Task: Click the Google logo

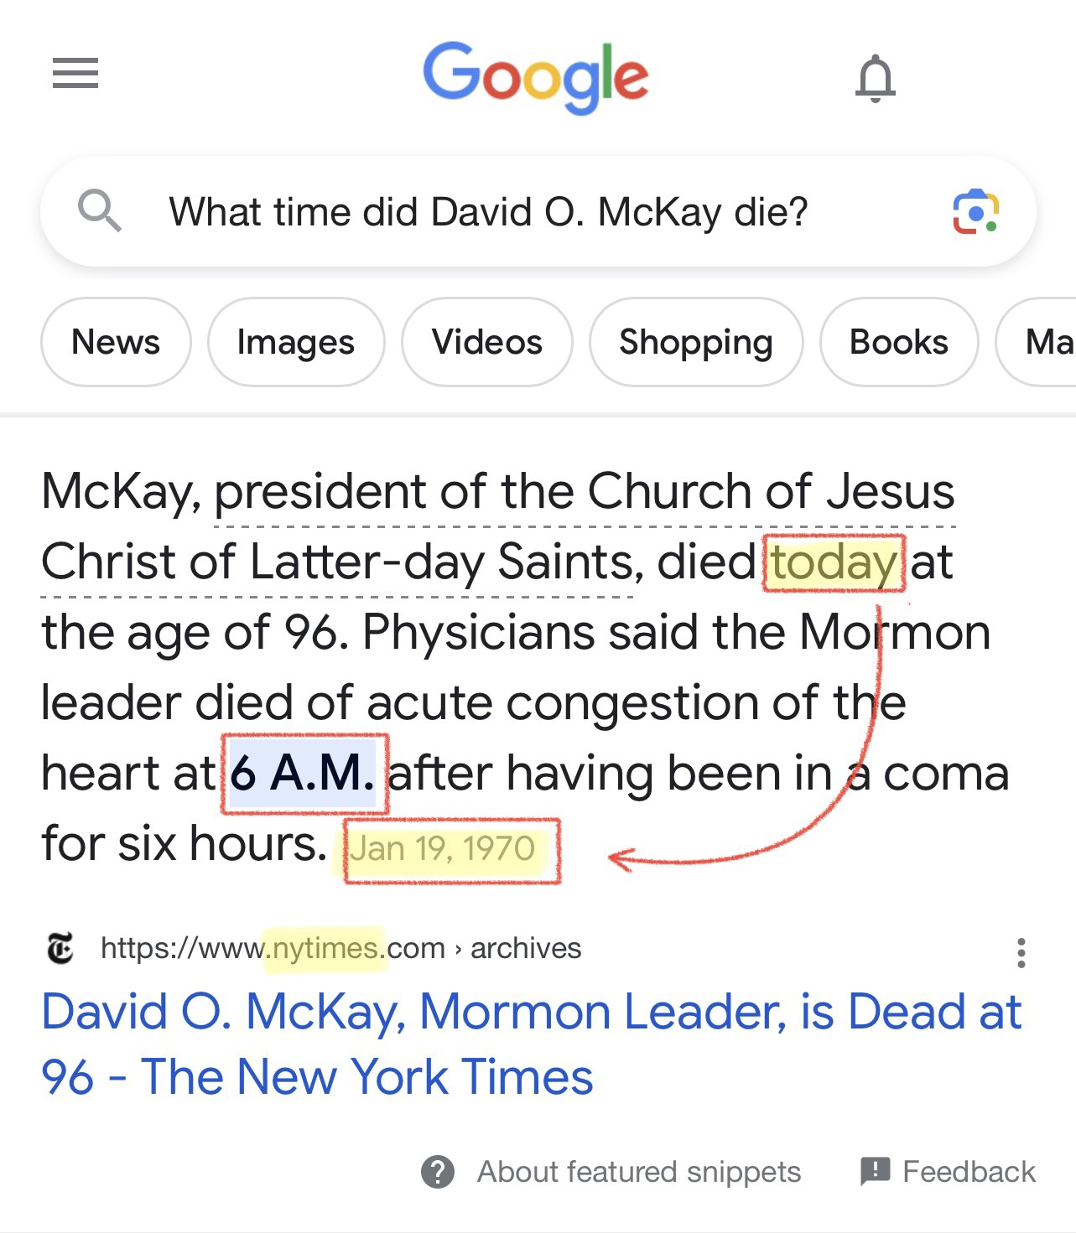Action: [x=535, y=76]
